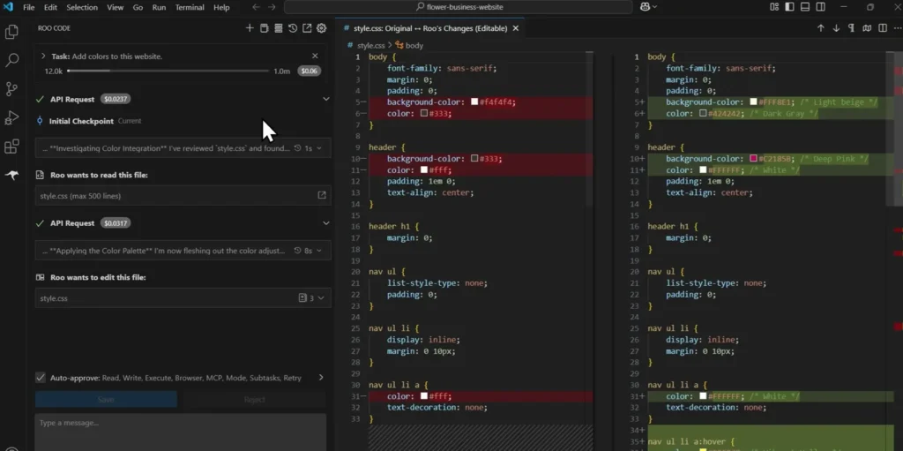This screenshot has width=903, height=451.
Task: Click the style.css (max 500 lines) box
Action: coord(183,196)
